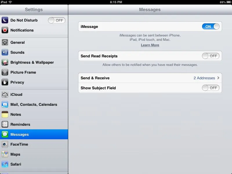Tap the Brightness & Wallpaper flower icon

tap(5, 62)
